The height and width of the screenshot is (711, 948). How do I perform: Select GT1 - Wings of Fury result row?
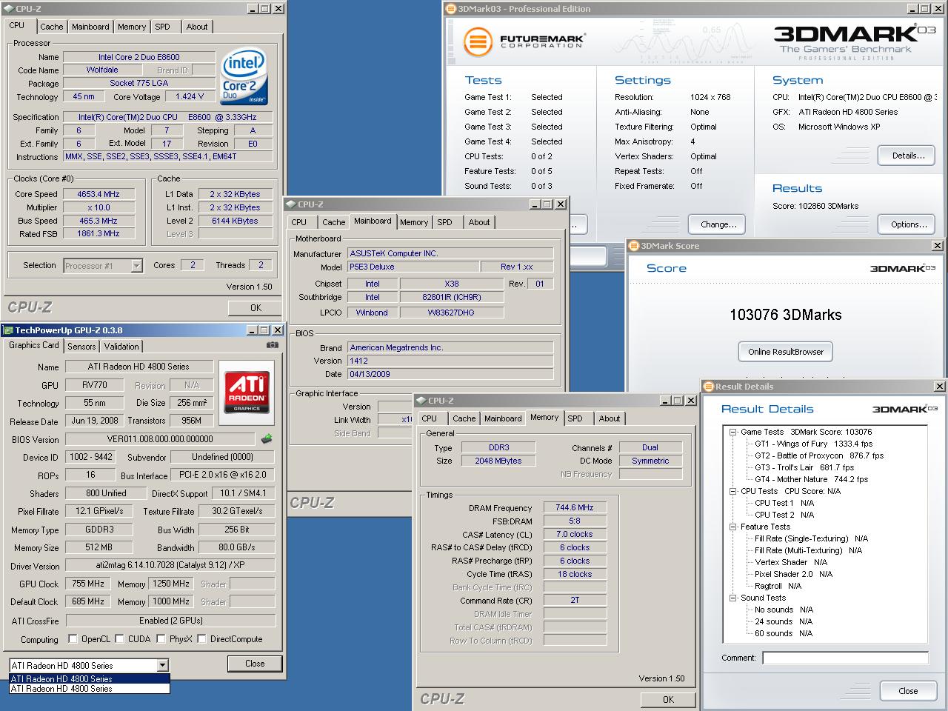click(x=813, y=444)
